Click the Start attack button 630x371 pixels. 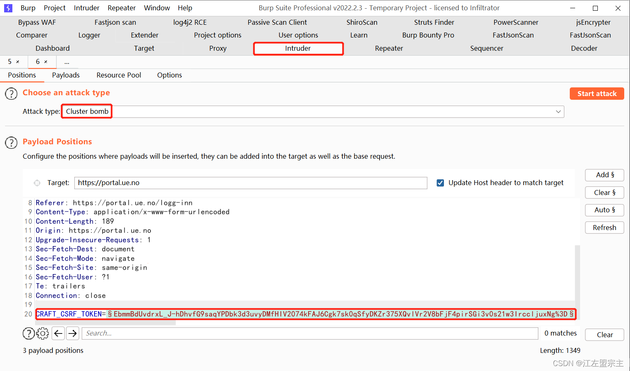[597, 94]
